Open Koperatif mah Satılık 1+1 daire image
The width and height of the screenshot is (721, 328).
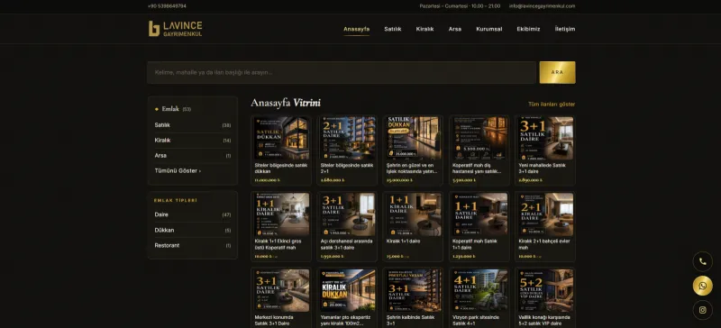[479, 214]
